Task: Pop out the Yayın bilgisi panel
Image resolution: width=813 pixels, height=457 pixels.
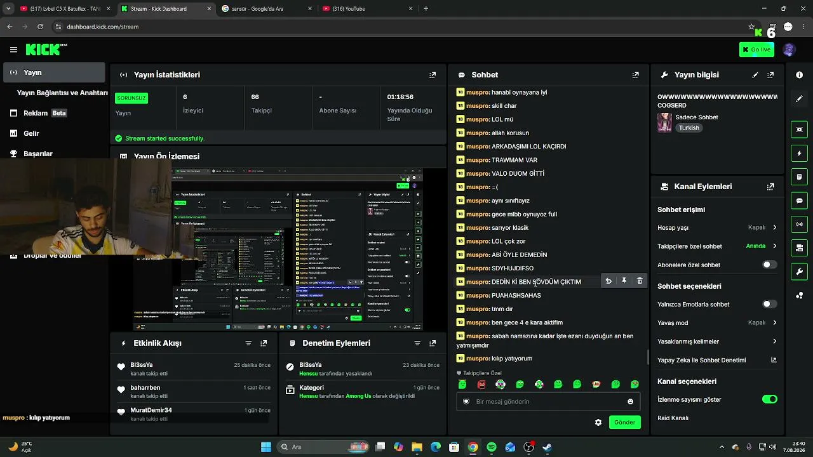Action: point(770,75)
